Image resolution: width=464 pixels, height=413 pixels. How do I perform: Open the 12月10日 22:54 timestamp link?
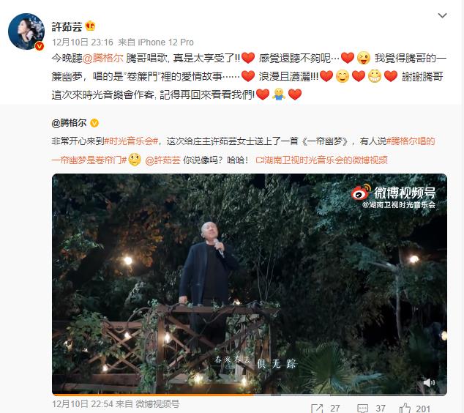pos(83,403)
